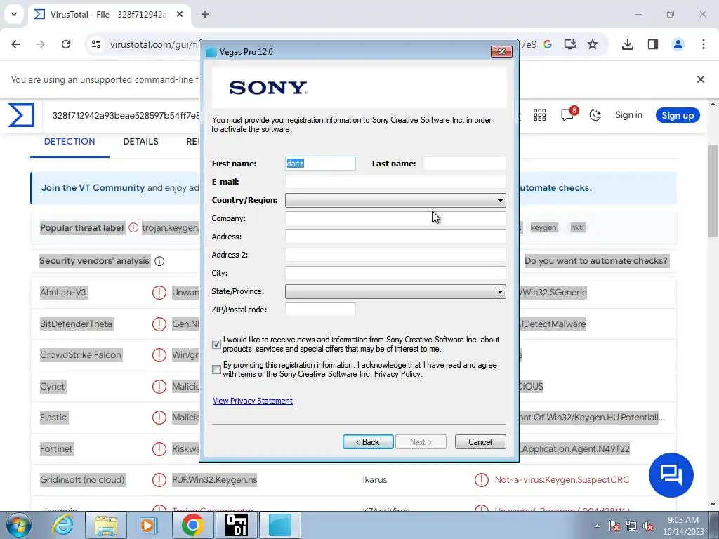Open VirusTotal notifications icon with badge 8
The width and height of the screenshot is (719, 539).
[569, 114]
